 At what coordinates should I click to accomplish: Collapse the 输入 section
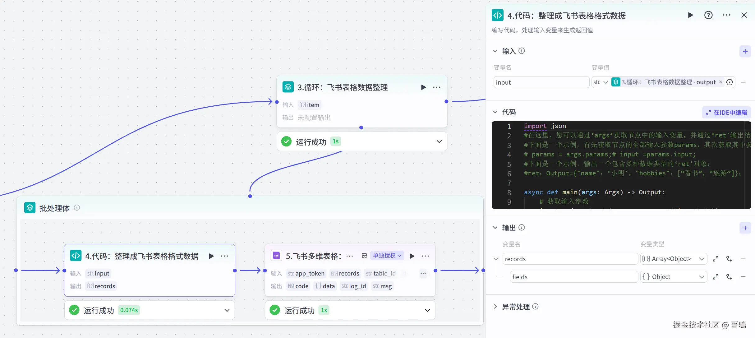[495, 51]
